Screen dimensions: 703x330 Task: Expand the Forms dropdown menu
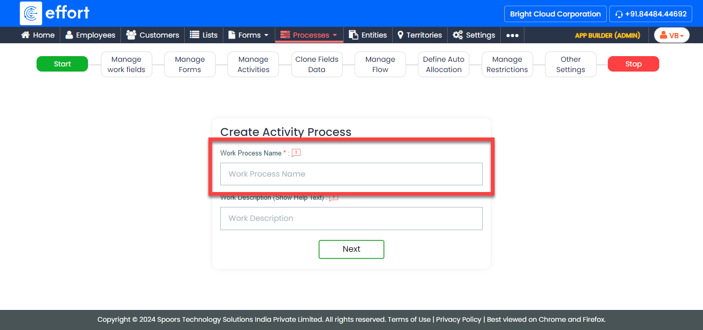tap(249, 35)
